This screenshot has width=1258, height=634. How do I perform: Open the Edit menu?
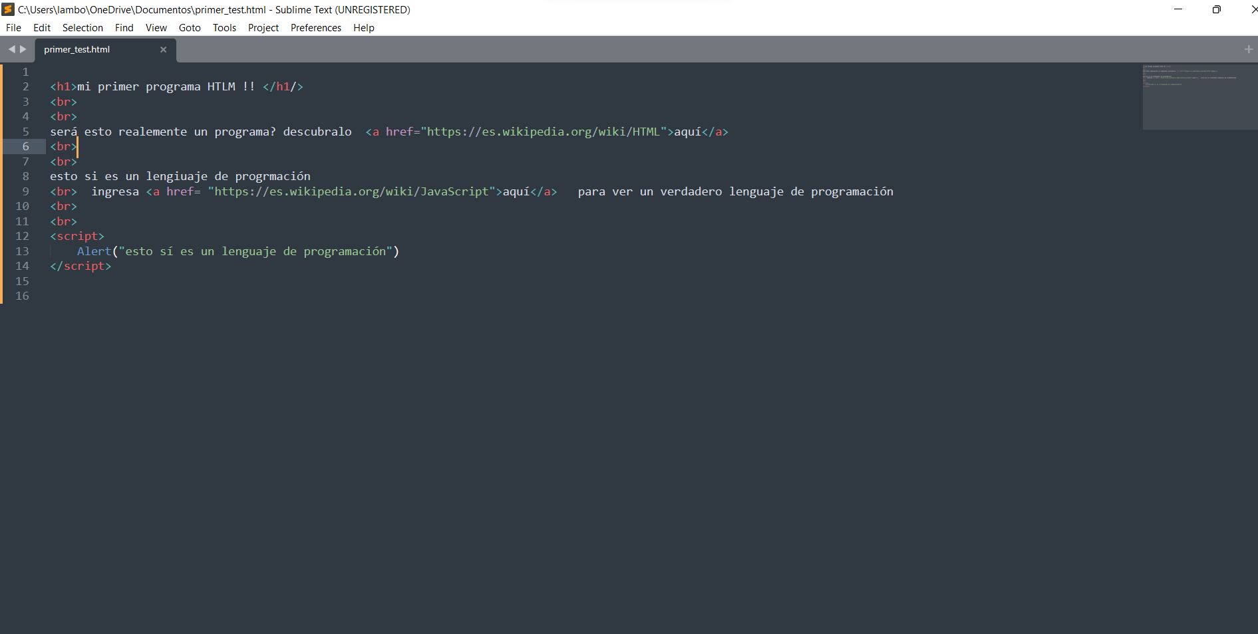42,28
